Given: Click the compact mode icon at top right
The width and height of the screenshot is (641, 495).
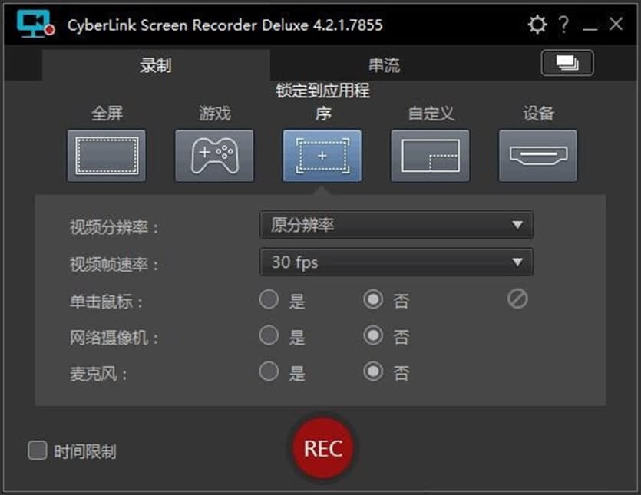Looking at the screenshot, I should (x=567, y=63).
